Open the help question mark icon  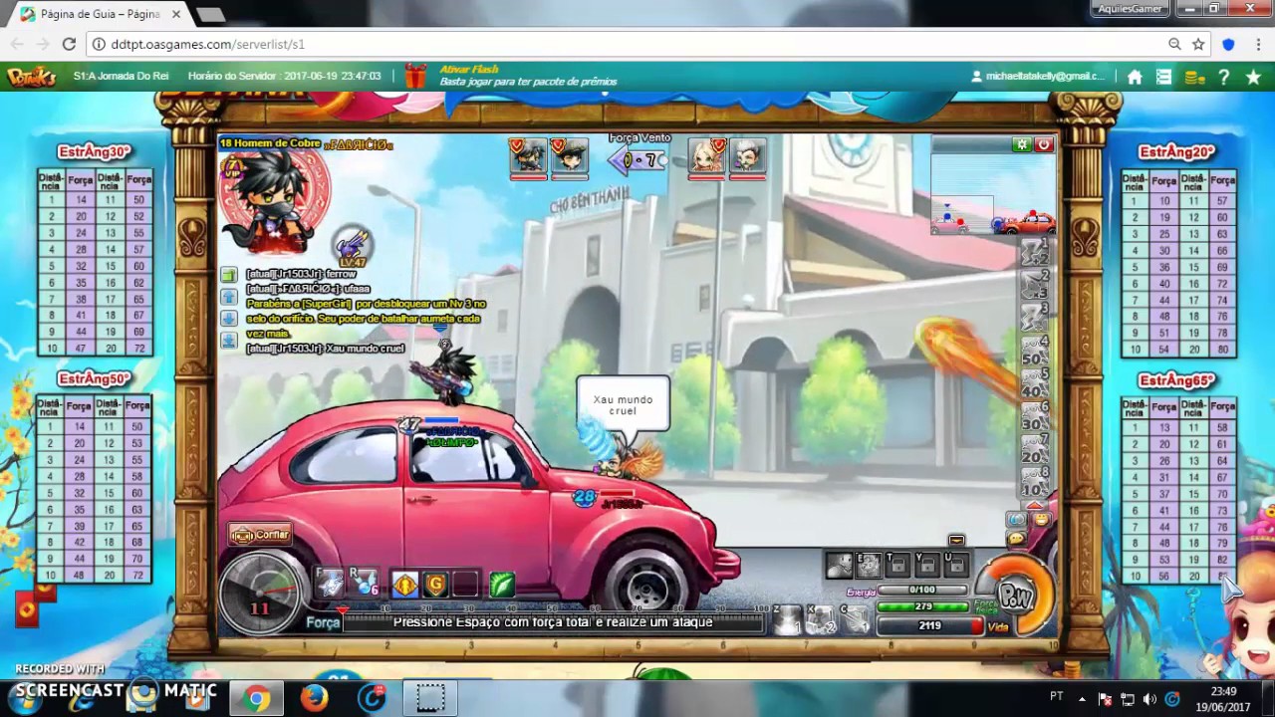click(1224, 77)
